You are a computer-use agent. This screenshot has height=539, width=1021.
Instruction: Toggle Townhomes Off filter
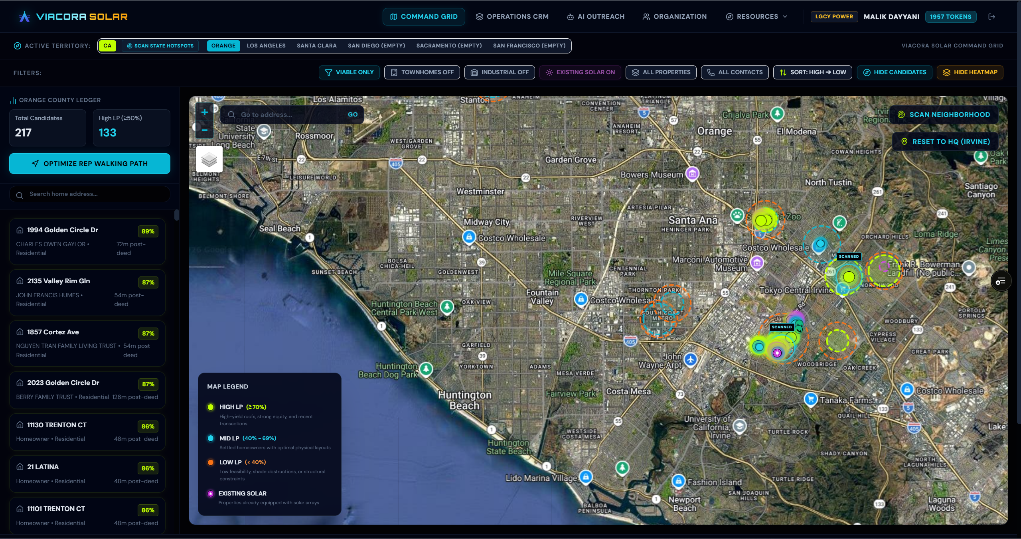[422, 72]
